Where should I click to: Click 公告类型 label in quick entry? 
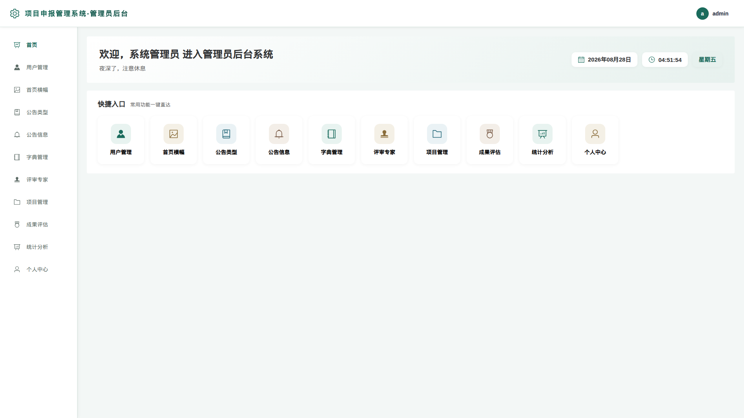tap(226, 152)
